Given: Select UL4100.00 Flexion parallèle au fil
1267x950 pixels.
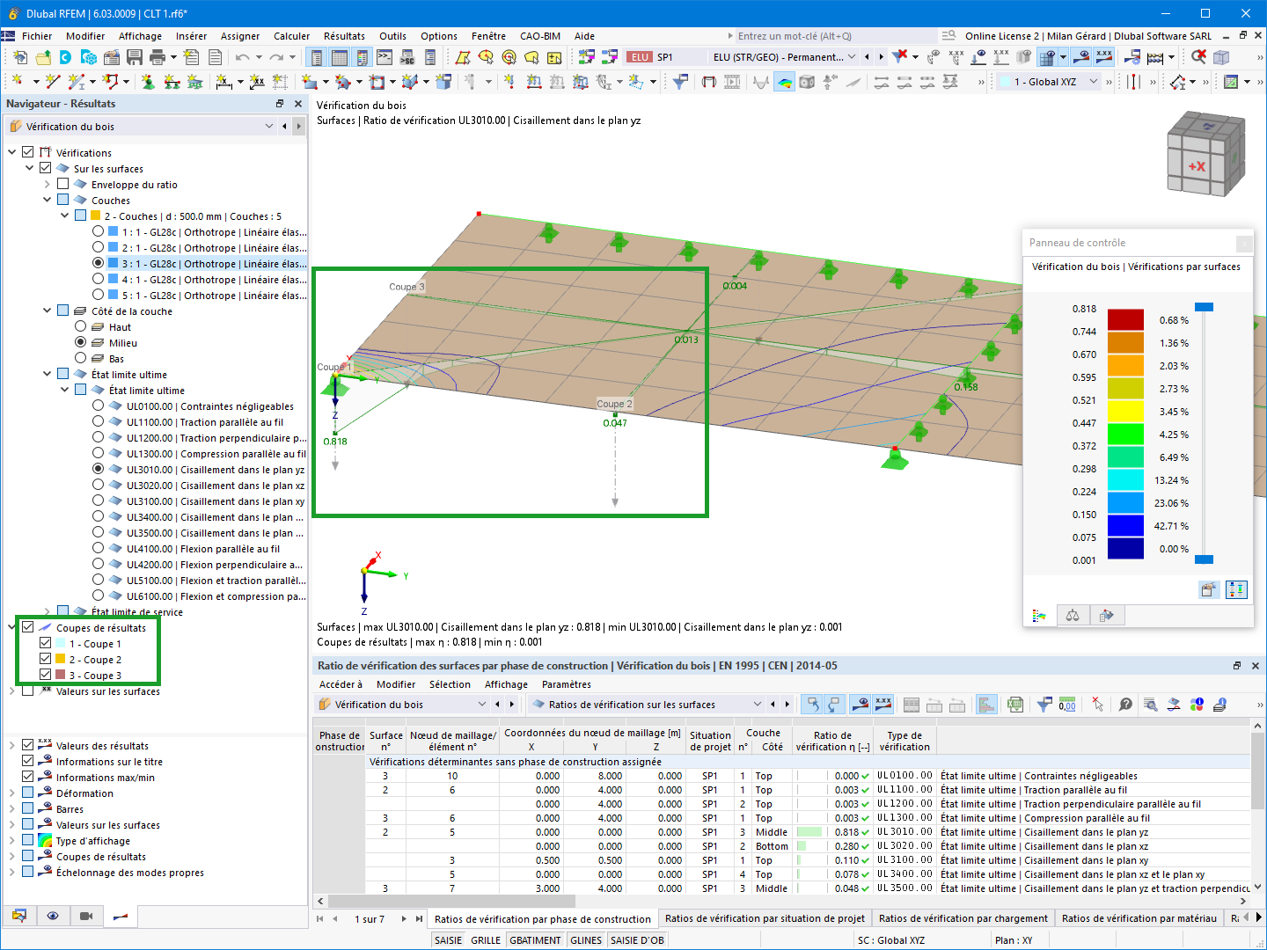Looking at the screenshot, I should click(x=99, y=548).
